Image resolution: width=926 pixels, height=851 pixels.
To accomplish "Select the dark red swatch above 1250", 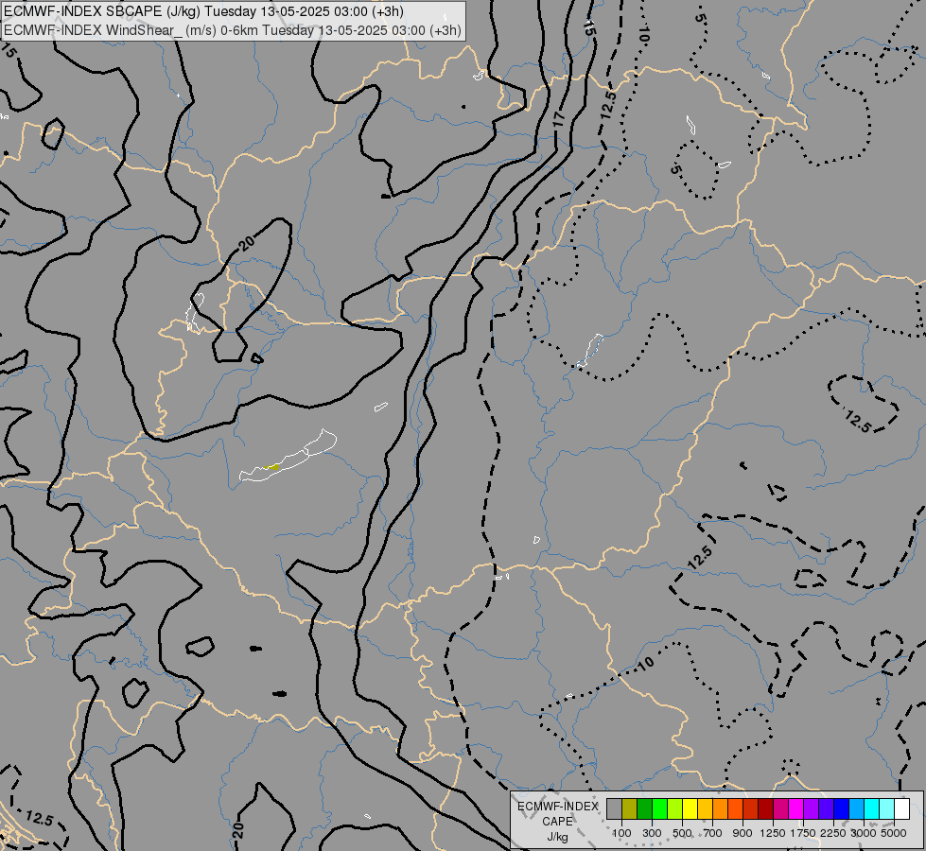I will click(766, 809).
